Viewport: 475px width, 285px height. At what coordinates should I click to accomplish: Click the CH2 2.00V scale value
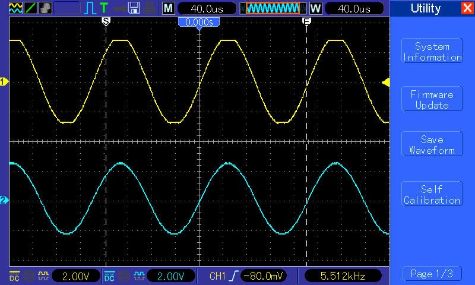click(x=171, y=276)
